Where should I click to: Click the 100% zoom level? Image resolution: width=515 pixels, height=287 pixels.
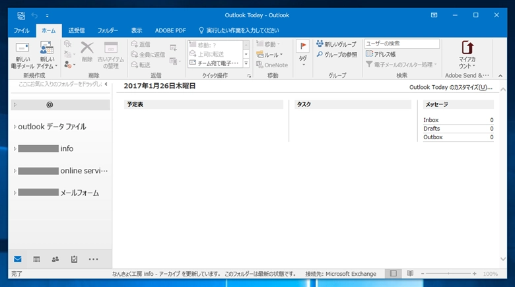pos(490,274)
